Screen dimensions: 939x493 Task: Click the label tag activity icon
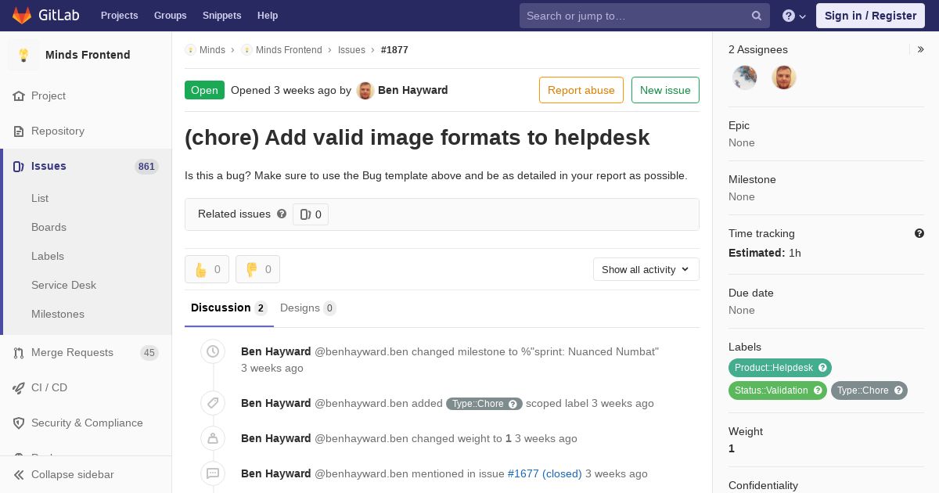coord(213,403)
